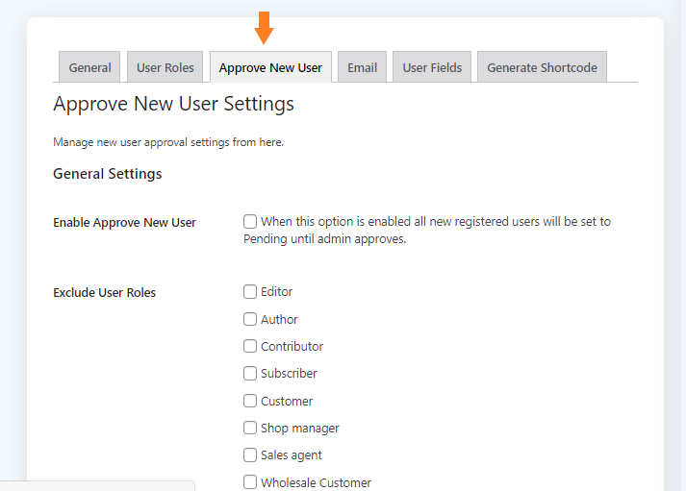Tick the Customer role checkbox
This screenshot has height=491, width=686.
(250, 401)
